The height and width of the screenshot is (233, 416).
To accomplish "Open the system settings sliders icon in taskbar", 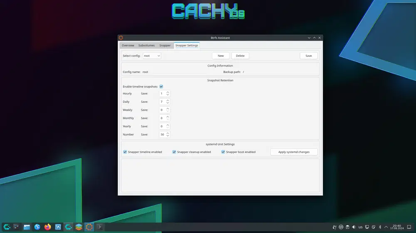I will [x=17, y=227].
